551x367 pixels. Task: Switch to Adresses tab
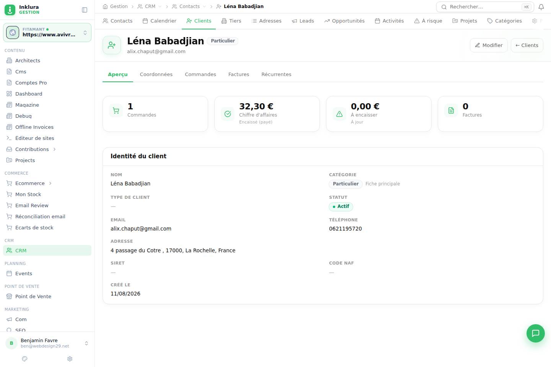click(x=266, y=21)
